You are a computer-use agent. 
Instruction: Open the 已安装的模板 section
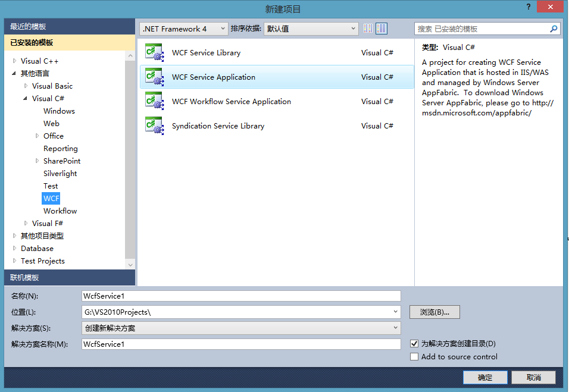tap(69, 43)
